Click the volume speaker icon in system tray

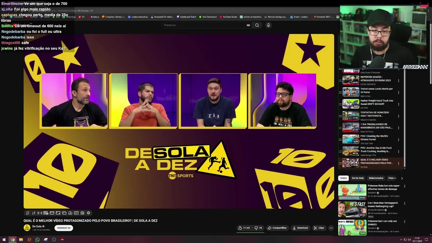409,240
